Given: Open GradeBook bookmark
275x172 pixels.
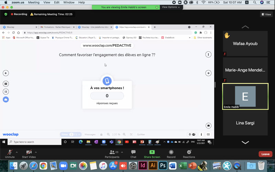Looking at the screenshot, I should tap(168, 37).
